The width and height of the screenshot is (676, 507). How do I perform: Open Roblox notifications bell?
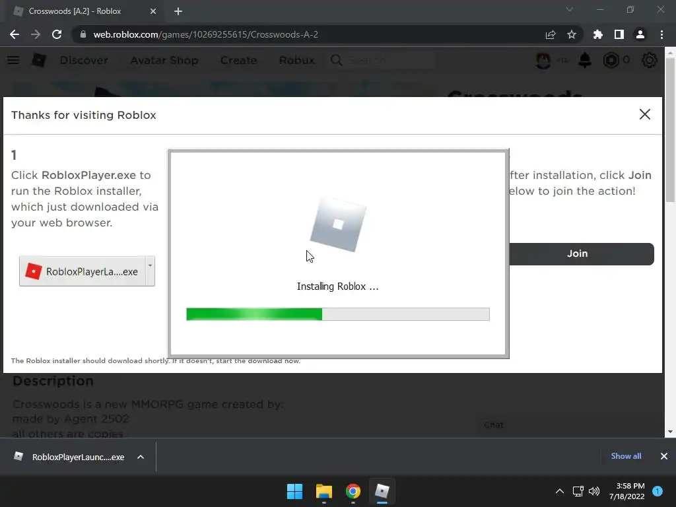coord(585,60)
